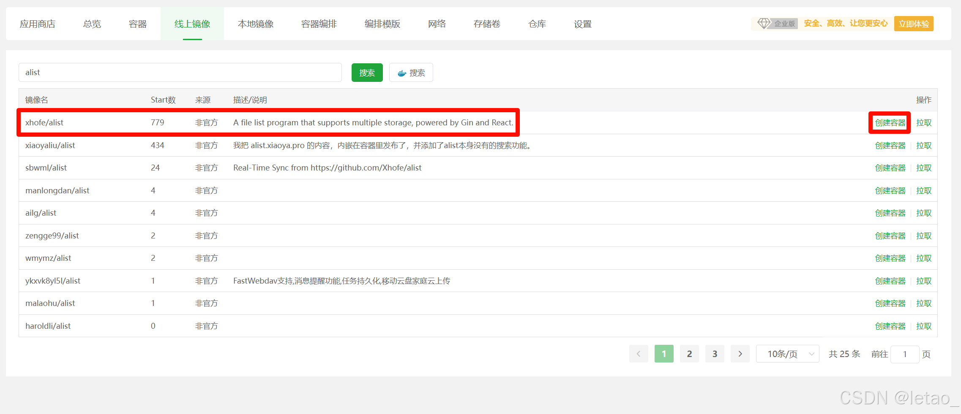Open the 容器 tab
961x414 pixels.
point(138,24)
